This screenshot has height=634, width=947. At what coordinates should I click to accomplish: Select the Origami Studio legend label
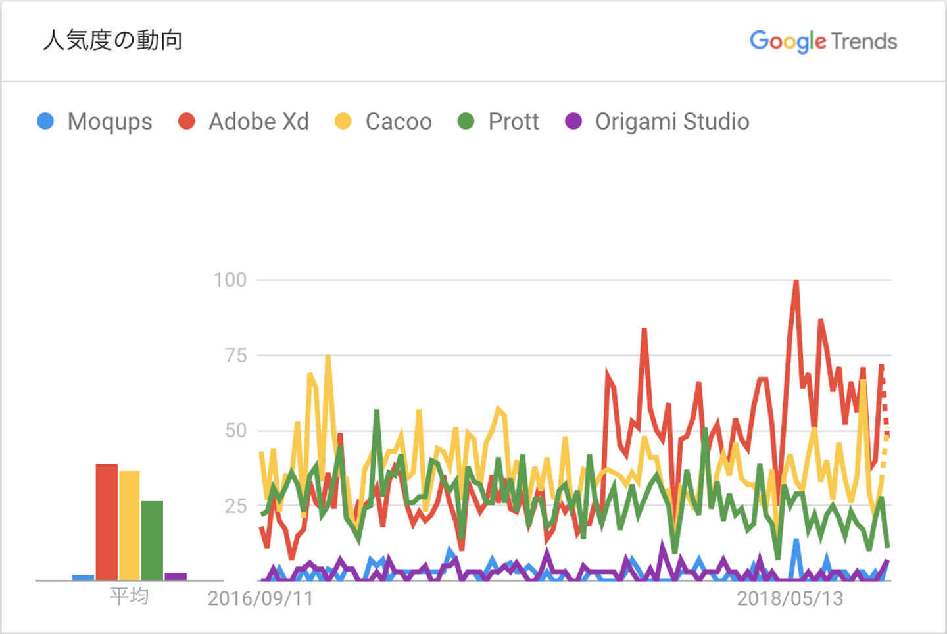click(672, 122)
